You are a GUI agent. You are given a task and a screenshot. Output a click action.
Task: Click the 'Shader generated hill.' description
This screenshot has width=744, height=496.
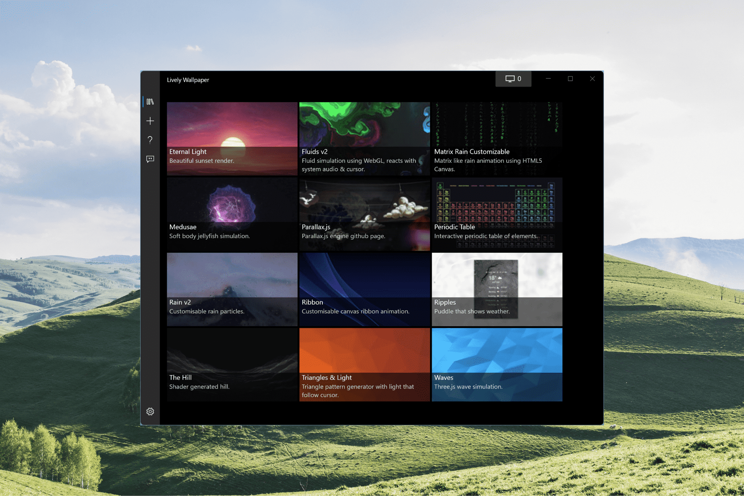[x=199, y=387]
